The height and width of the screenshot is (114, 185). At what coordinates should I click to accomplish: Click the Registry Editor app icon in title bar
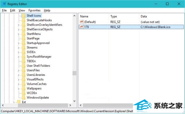pyautogui.click(x=4, y=4)
